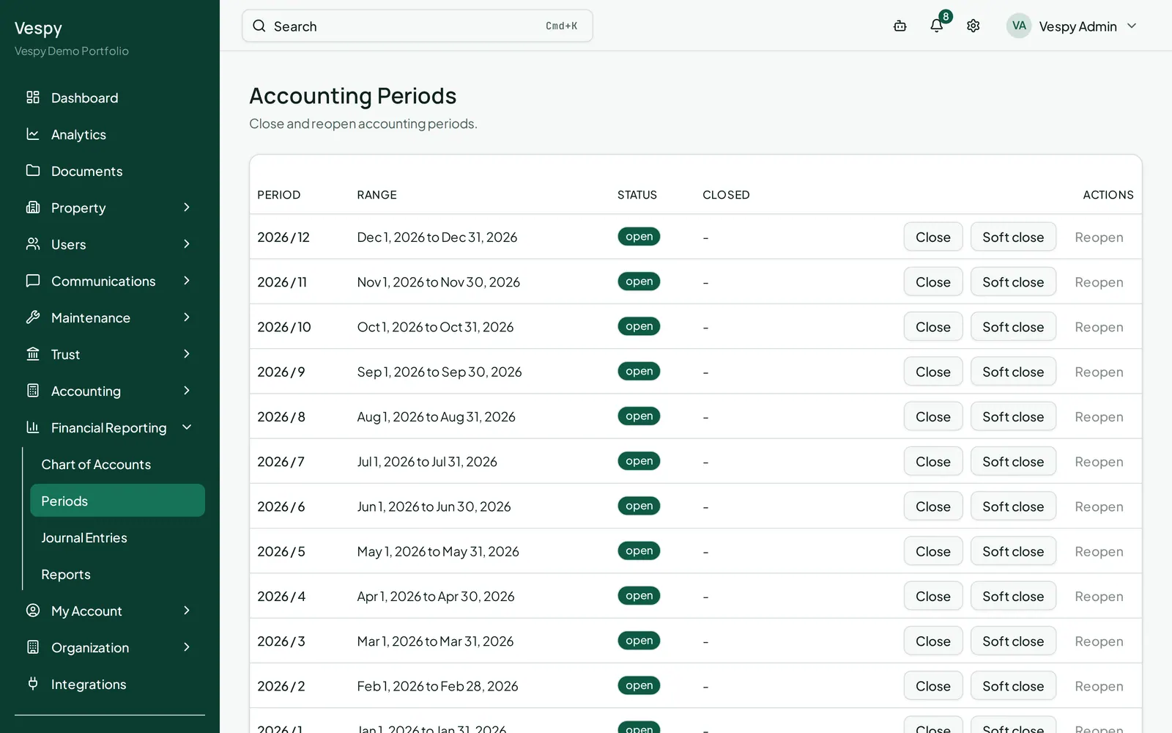Click the Integrations plug icon
Viewport: 1172px width, 733px height.
(x=33, y=684)
